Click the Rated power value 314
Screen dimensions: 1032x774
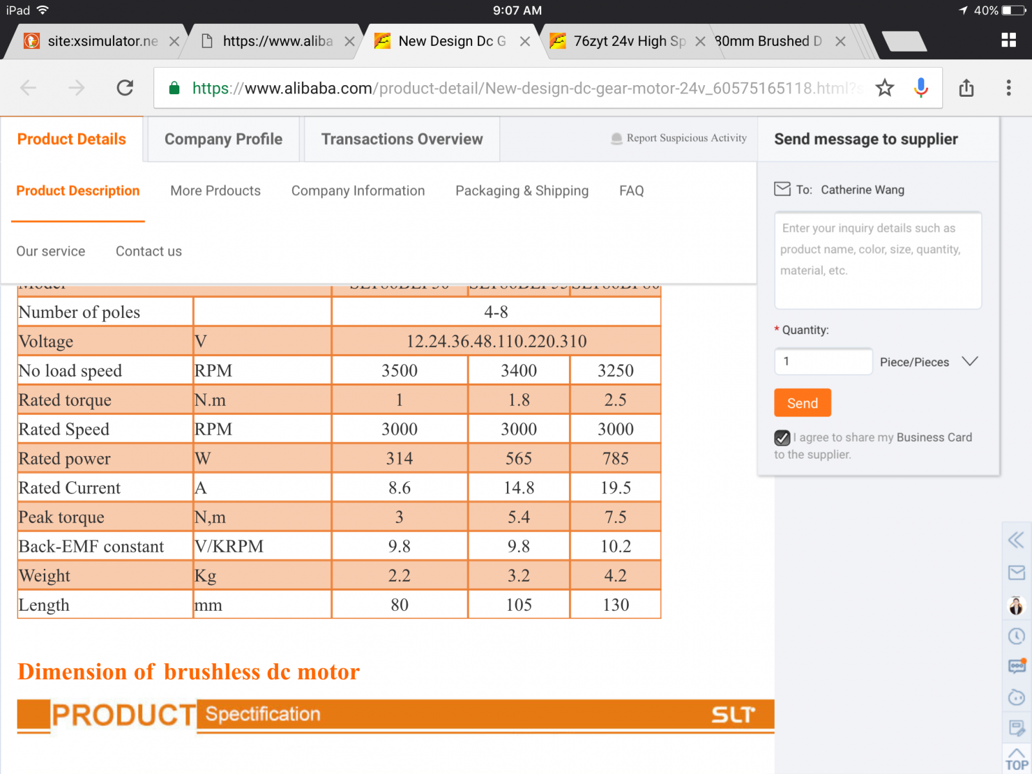[x=400, y=459]
